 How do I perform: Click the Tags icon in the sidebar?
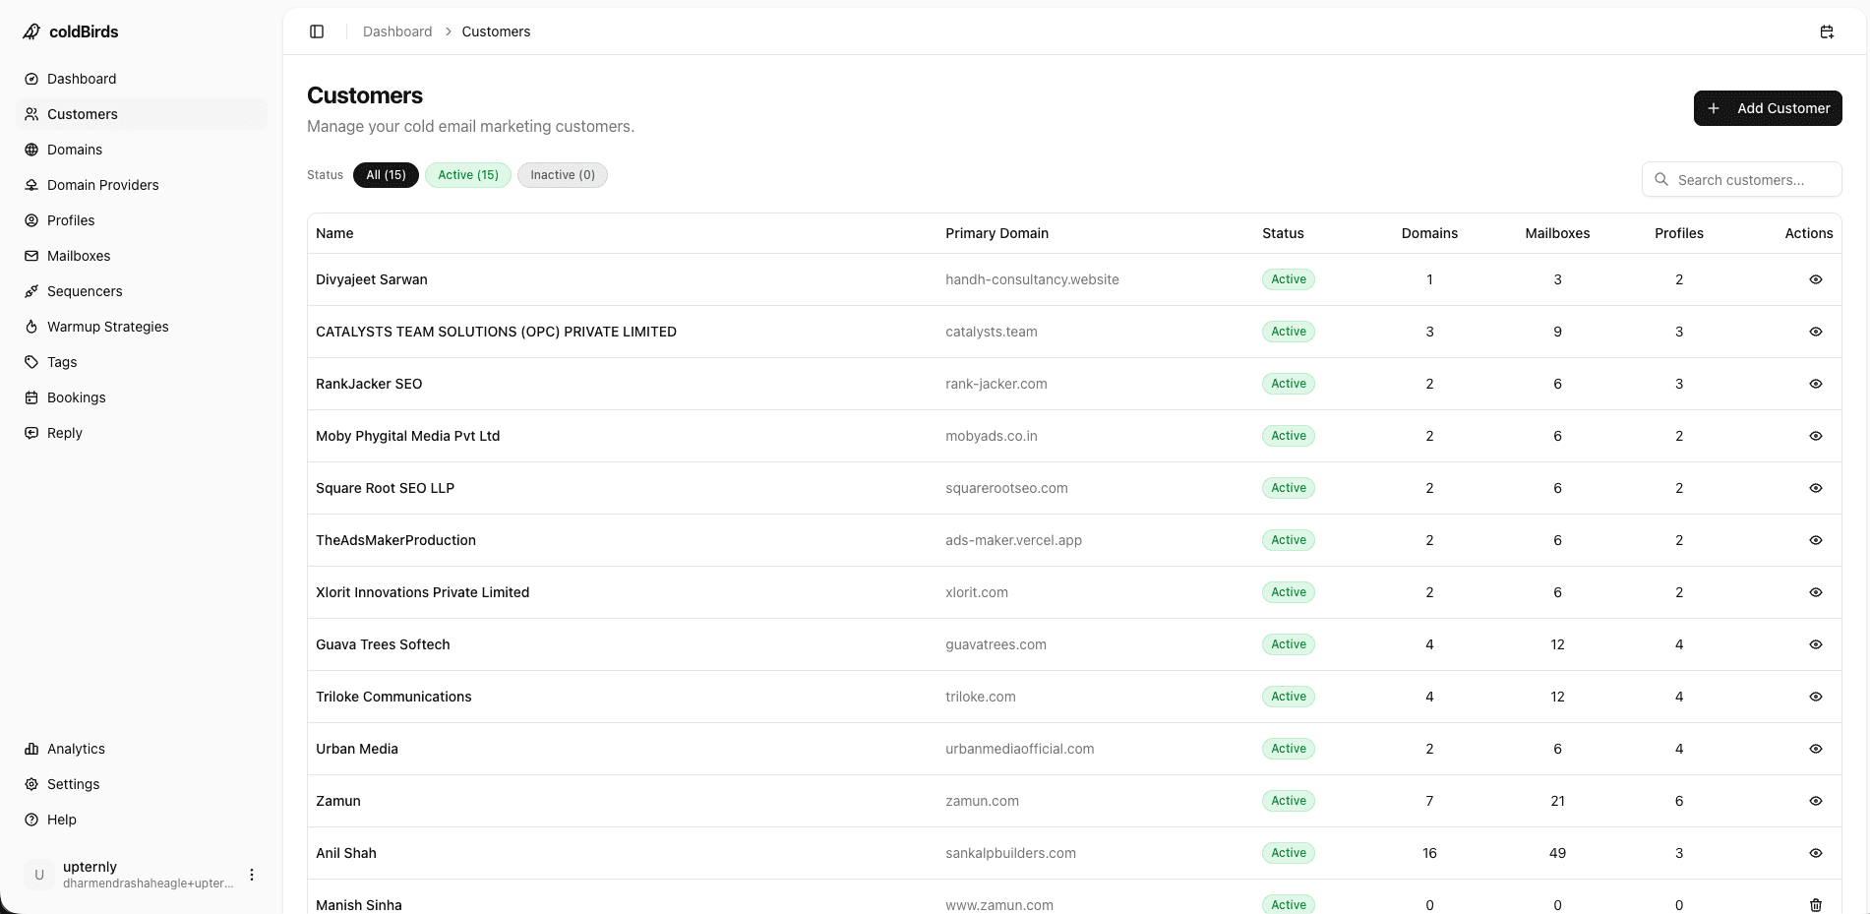(32, 362)
